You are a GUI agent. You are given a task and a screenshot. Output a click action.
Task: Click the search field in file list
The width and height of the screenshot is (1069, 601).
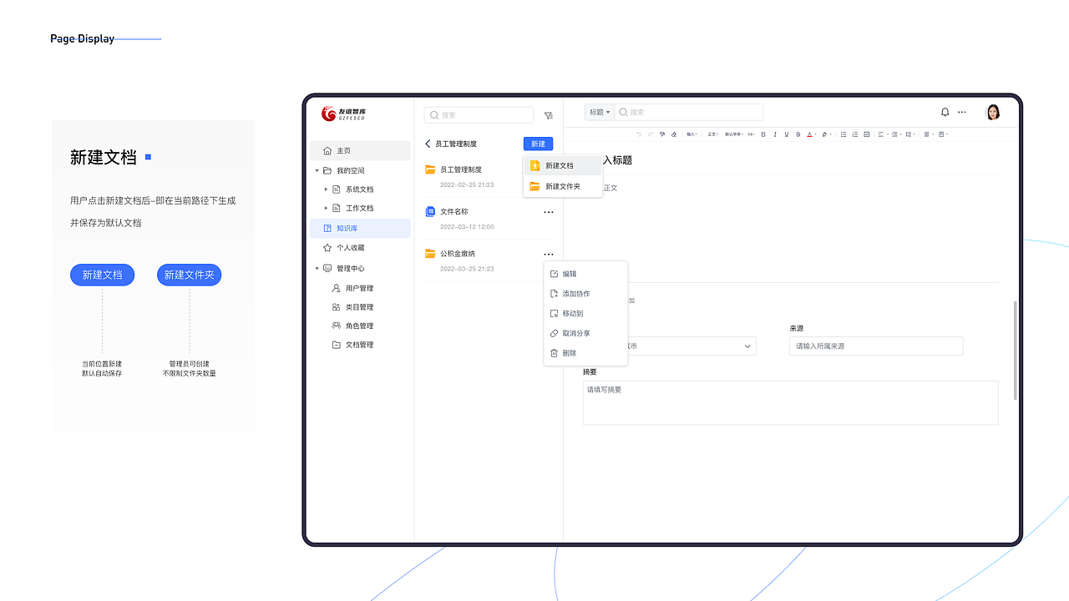click(x=479, y=115)
